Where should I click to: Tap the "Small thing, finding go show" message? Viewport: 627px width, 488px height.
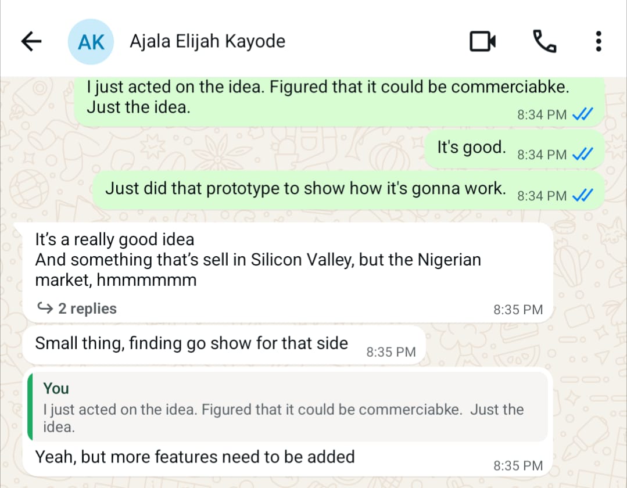pyautogui.click(x=192, y=343)
